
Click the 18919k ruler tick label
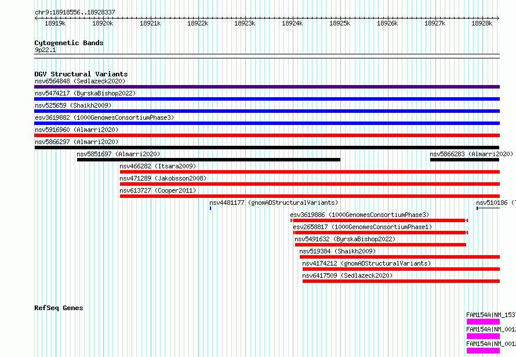55,23
